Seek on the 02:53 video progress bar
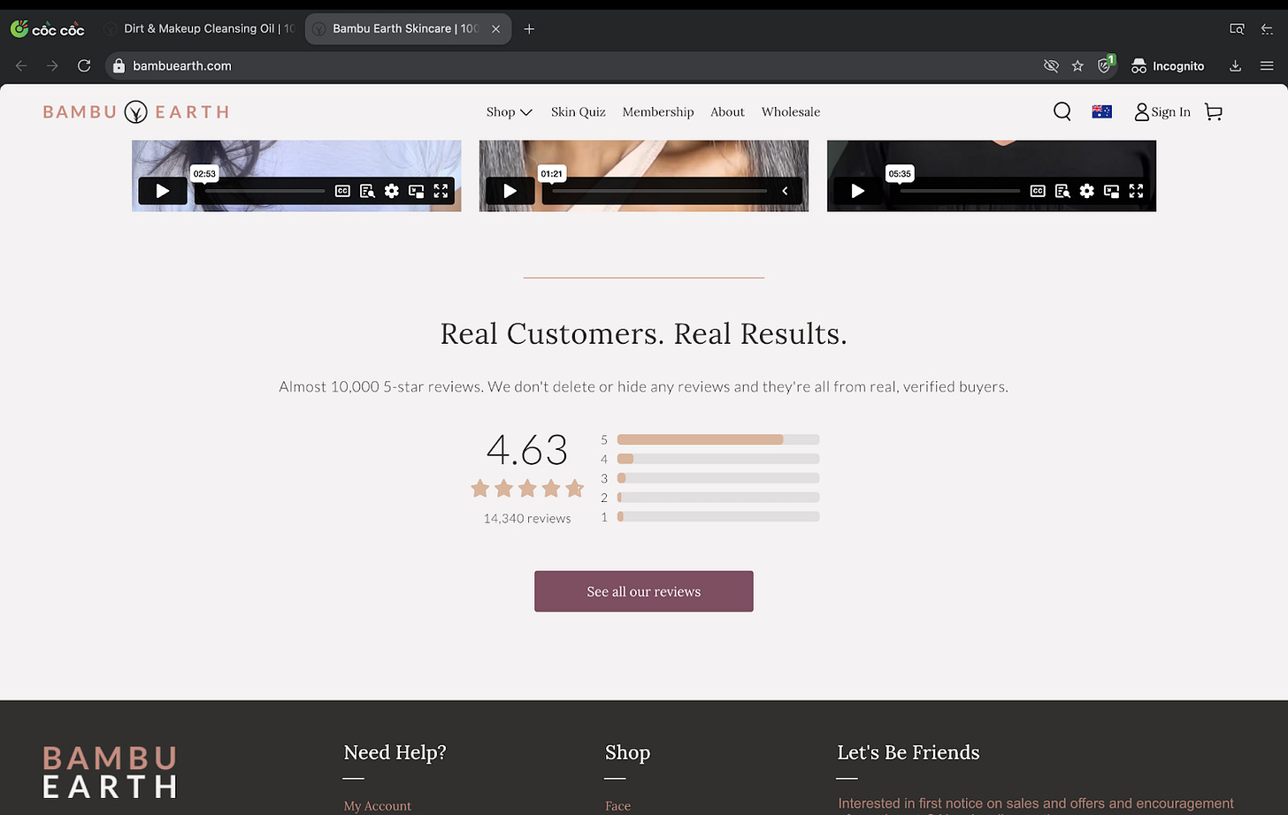 point(264,191)
